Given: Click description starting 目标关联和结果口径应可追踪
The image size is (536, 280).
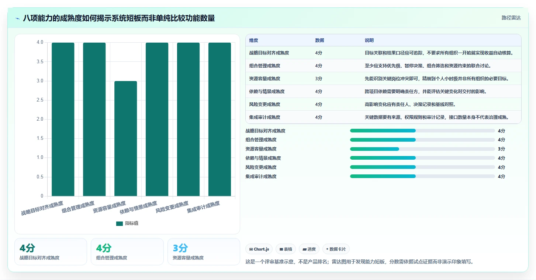Looking at the screenshot, I should [439, 53].
